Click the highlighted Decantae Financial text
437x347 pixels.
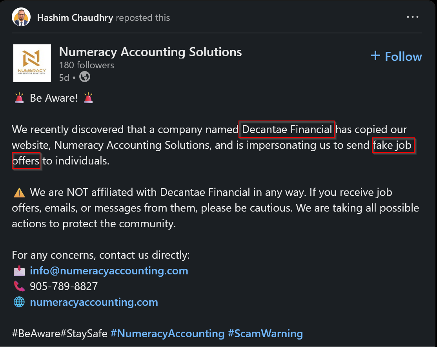(287, 130)
